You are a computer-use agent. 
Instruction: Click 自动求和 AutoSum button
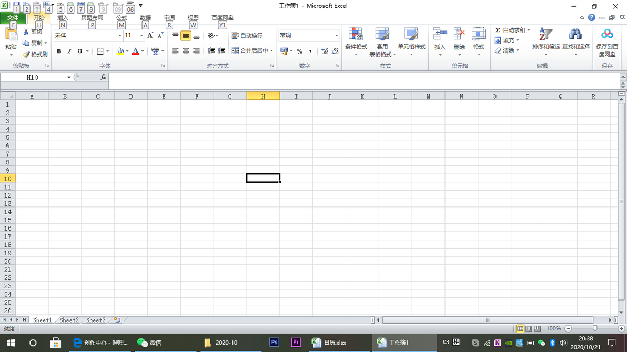pyautogui.click(x=510, y=30)
